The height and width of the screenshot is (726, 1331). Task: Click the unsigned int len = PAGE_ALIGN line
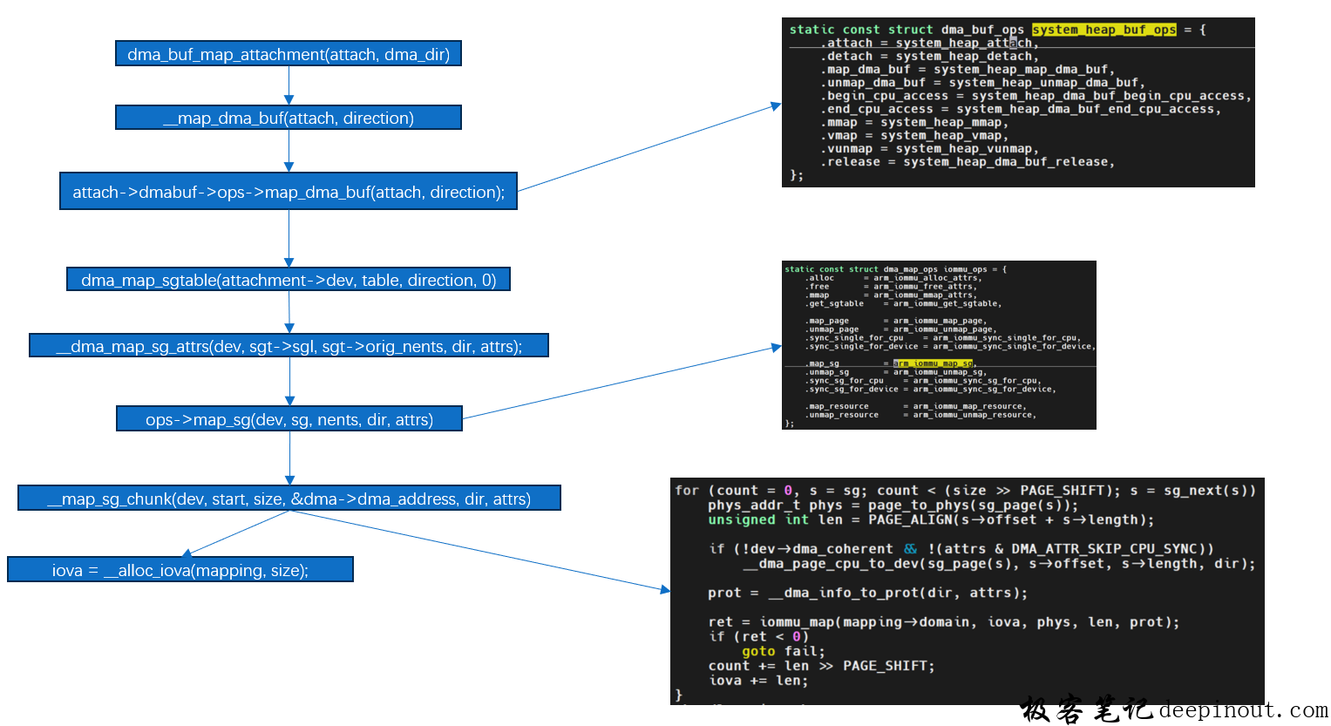(x=931, y=519)
